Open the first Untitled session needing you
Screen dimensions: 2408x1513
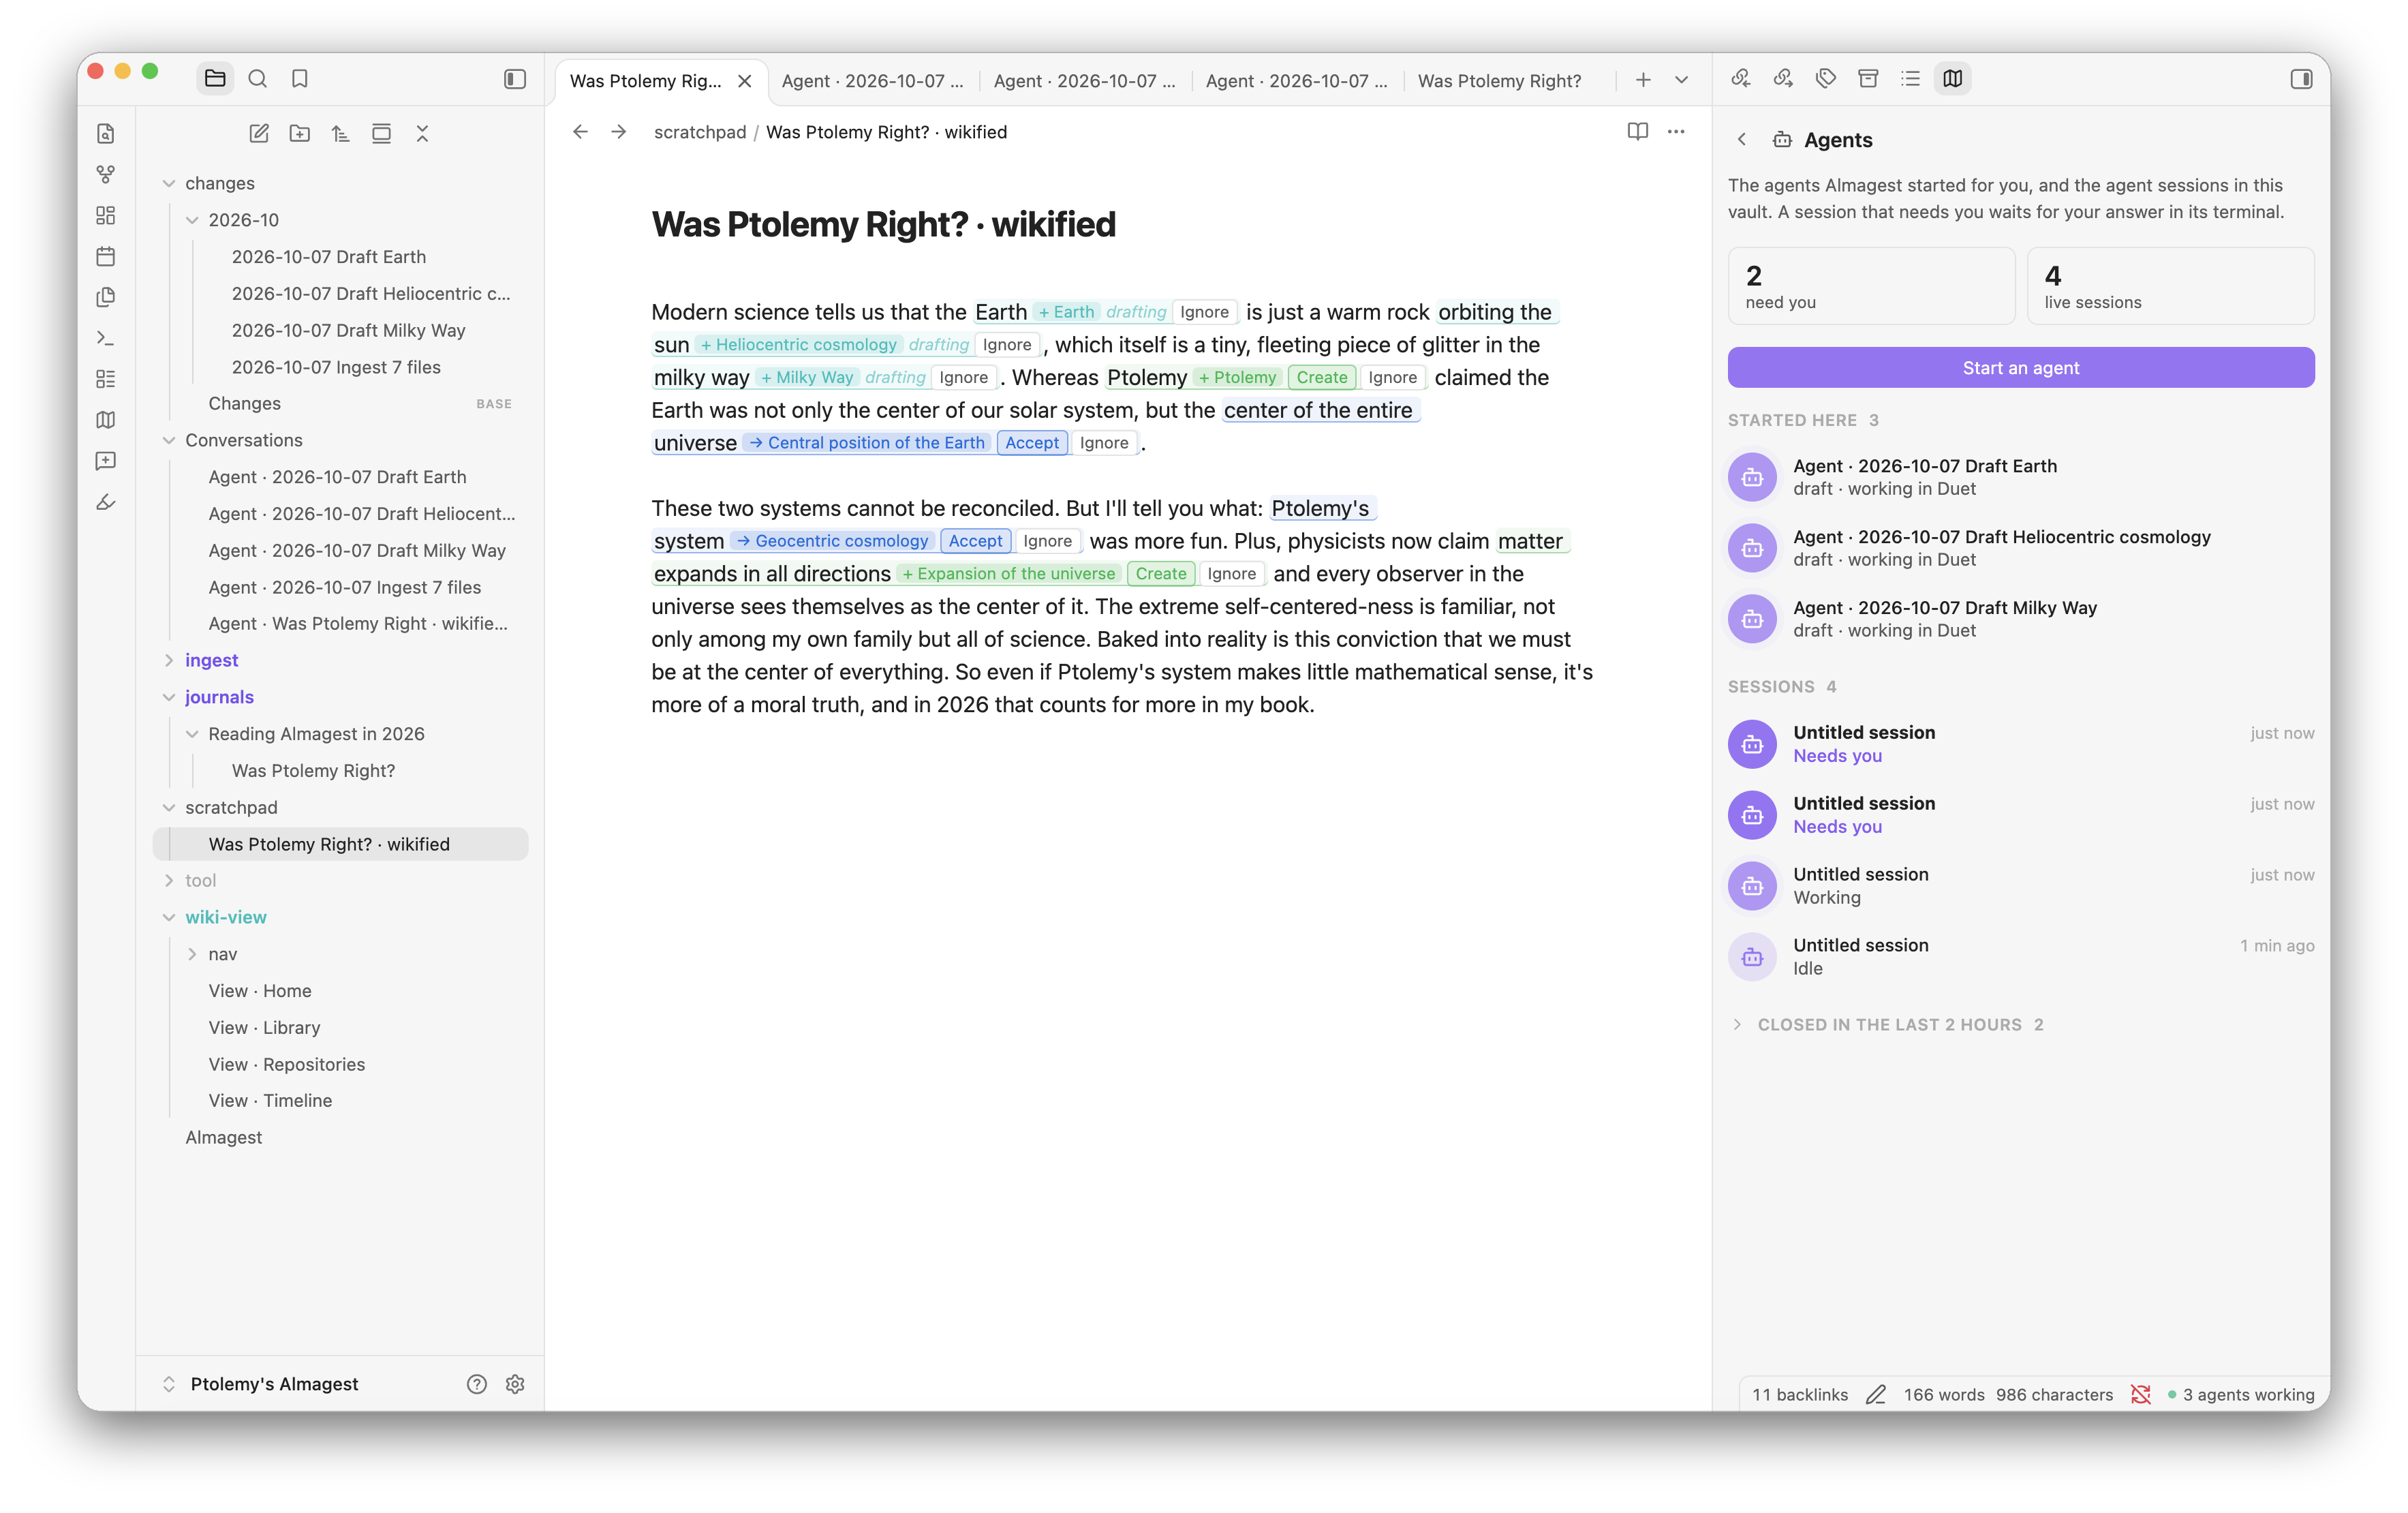2020,743
